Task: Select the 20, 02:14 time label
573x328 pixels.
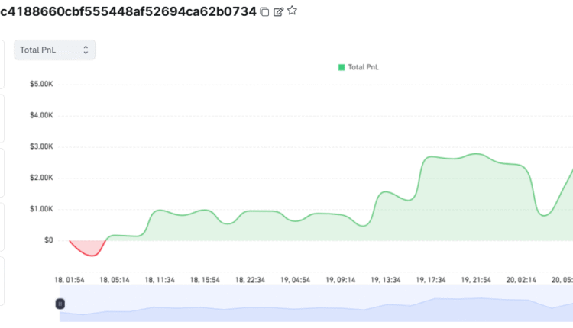Action: 522,280
